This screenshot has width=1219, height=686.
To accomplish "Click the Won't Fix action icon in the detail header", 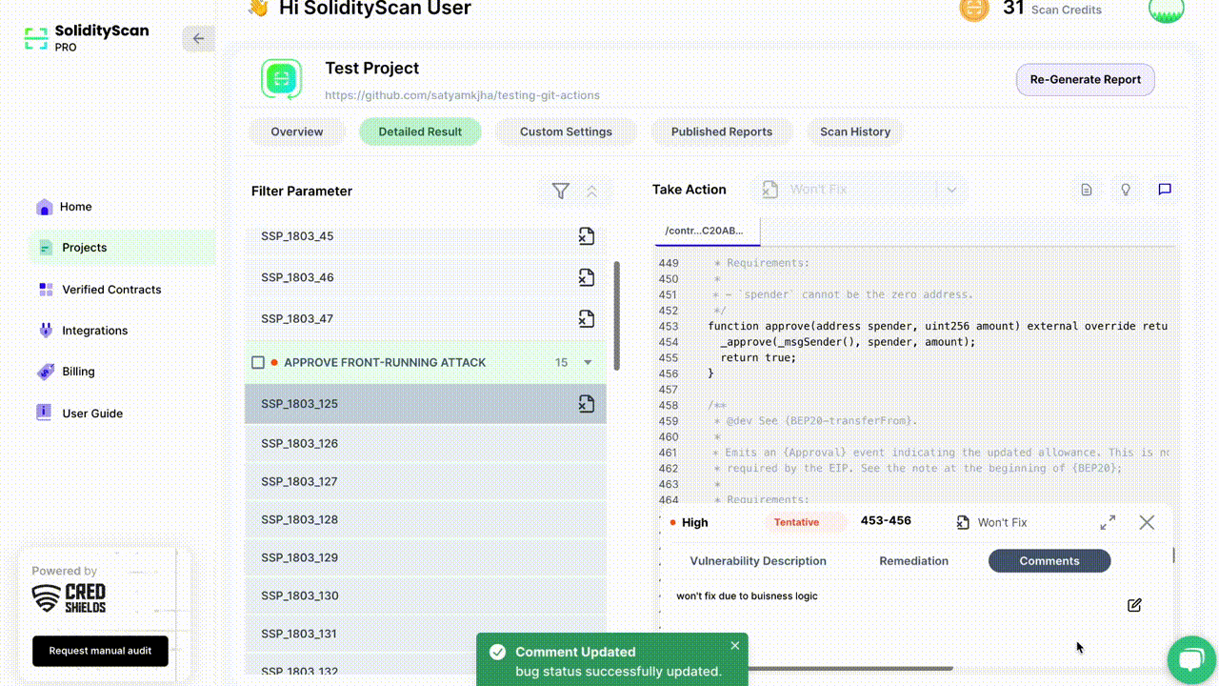I will (x=965, y=522).
